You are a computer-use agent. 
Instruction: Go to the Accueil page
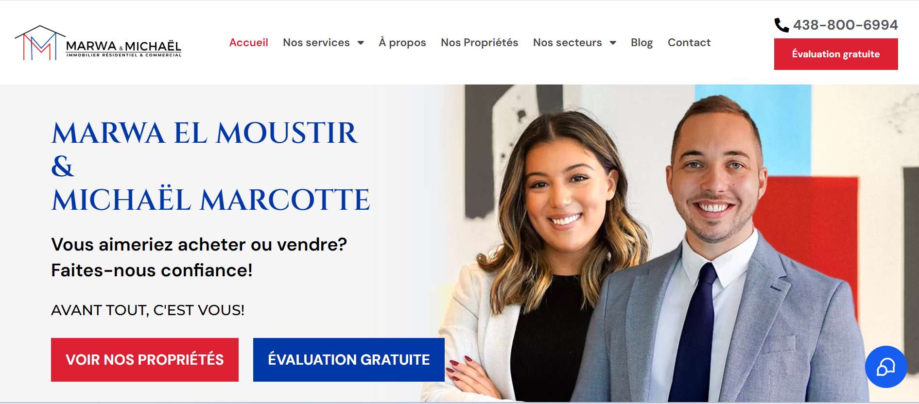(x=249, y=43)
